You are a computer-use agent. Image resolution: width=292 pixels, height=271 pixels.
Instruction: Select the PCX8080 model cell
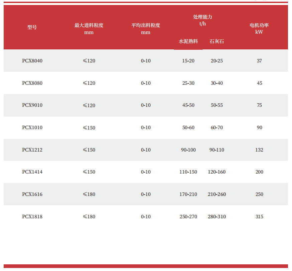coord(32,83)
